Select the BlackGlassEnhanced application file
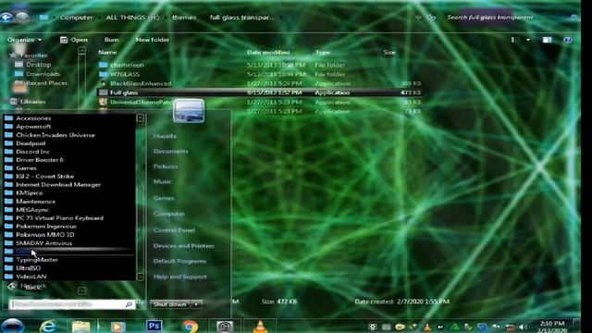The height and width of the screenshot is (333, 592). [260, 83]
